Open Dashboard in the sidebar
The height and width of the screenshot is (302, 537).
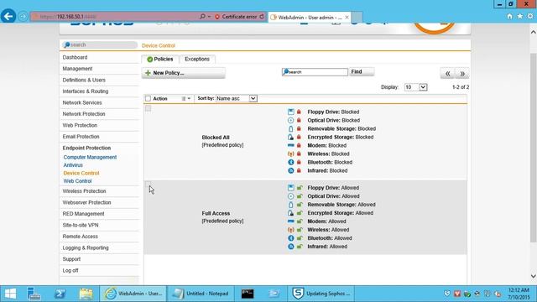(x=75, y=57)
